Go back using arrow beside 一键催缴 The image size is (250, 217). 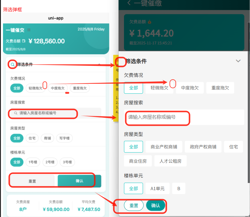[x=129, y=3]
